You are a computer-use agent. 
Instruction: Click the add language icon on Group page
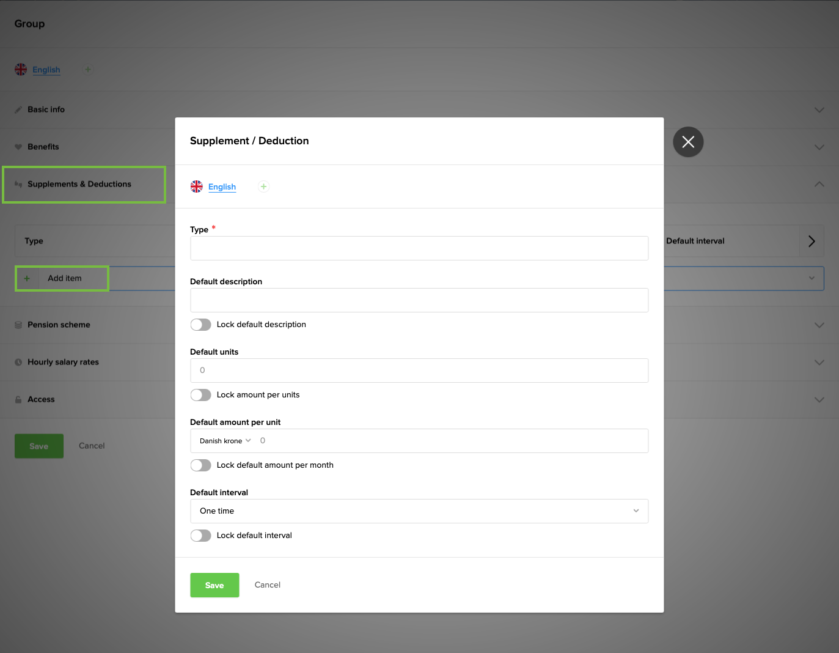click(x=88, y=70)
